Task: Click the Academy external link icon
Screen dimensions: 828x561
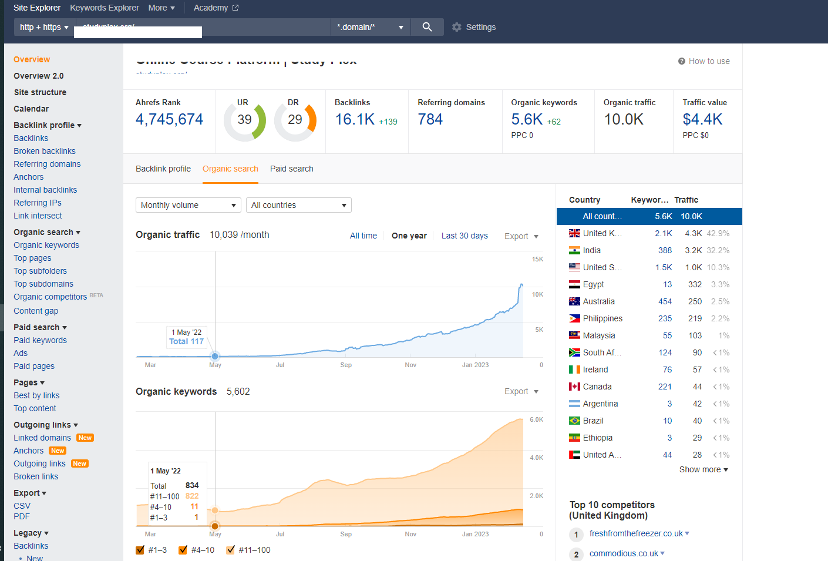Action: tap(235, 8)
